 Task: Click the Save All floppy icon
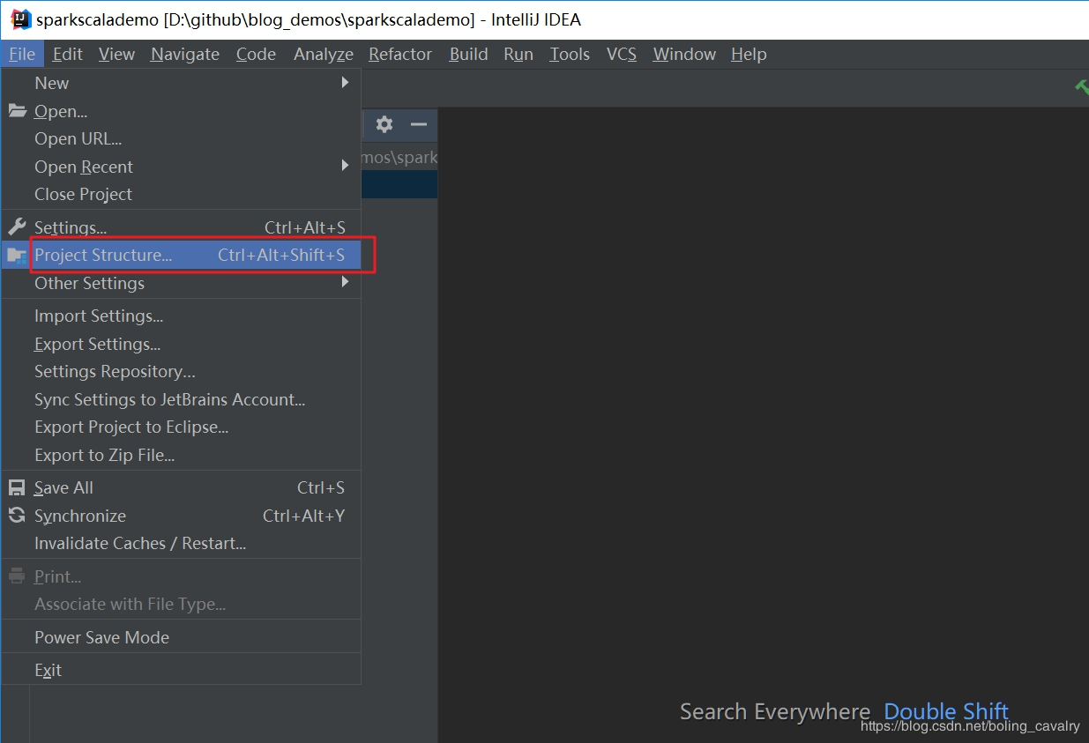tap(17, 487)
